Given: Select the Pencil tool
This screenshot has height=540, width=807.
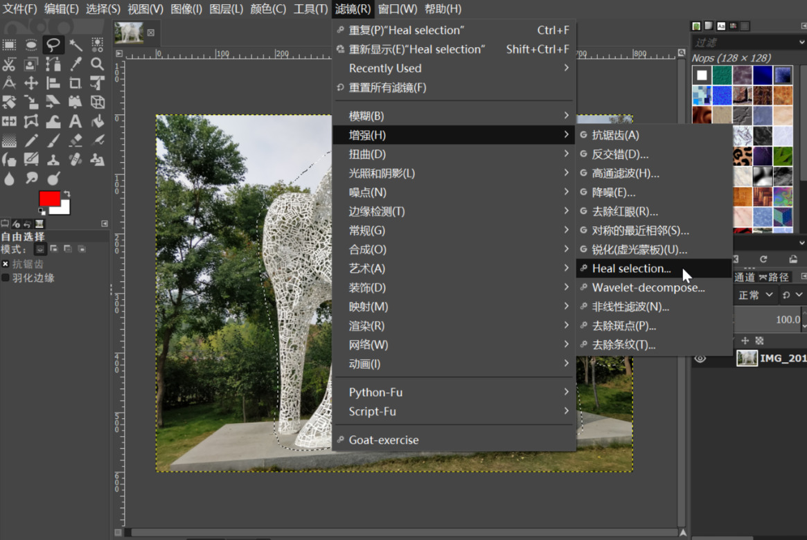Looking at the screenshot, I should [x=31, y=141].
